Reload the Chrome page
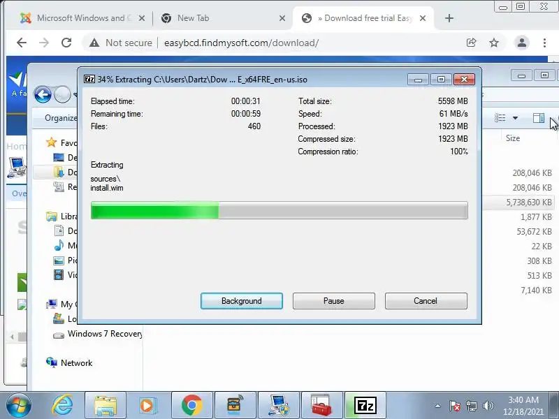Viewport: 559px width, 419px height. (x=66, y=43)
